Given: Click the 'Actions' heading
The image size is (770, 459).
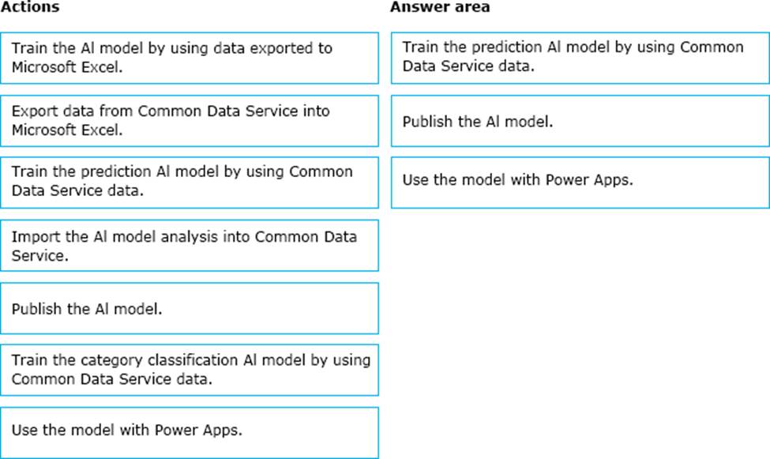Looking at the screenshot, I should pyautogui.click(x=29, y=7).
